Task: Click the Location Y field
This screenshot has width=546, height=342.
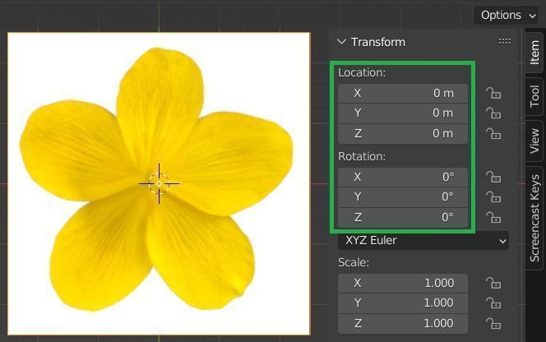Action: tap(403, 113)
